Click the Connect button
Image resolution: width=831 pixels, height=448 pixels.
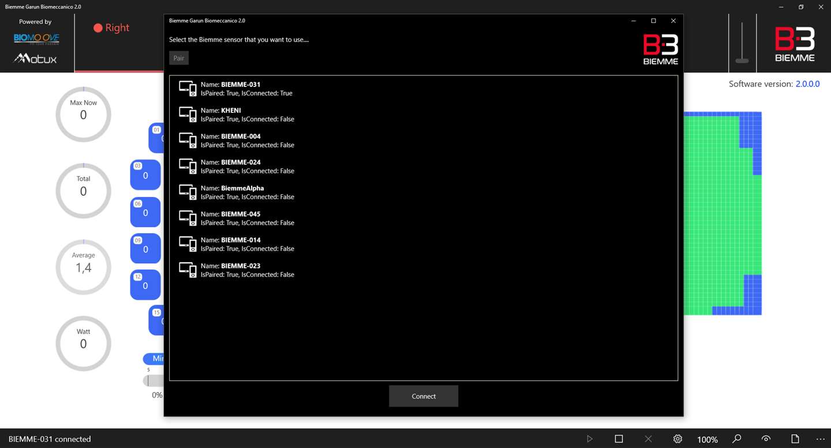(424, 396)
